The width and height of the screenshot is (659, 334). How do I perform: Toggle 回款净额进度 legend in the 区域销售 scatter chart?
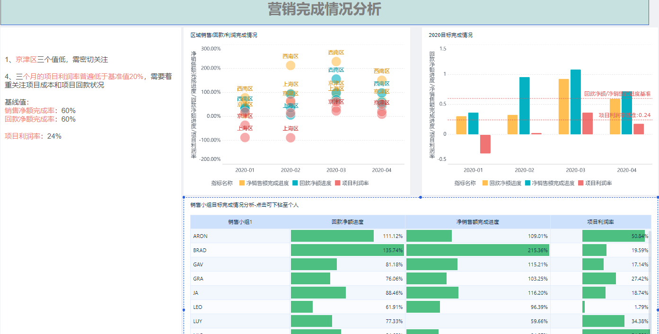tap(315, 183)
